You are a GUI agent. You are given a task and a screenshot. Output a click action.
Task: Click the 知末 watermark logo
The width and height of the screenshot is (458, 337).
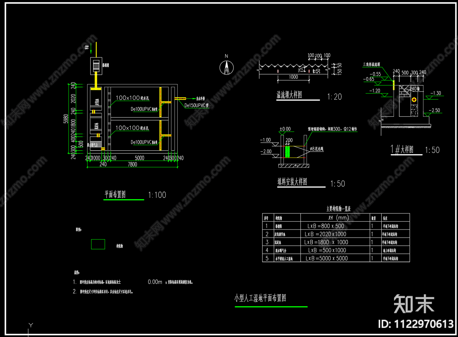(x=414, y=304)
